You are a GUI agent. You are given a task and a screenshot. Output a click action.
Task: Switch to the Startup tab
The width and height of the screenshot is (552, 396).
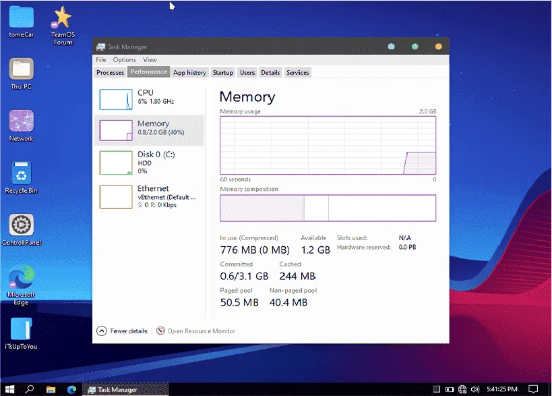222,73
